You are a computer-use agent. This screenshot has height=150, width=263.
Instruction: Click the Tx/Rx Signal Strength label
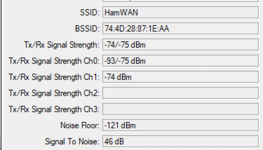61,45
